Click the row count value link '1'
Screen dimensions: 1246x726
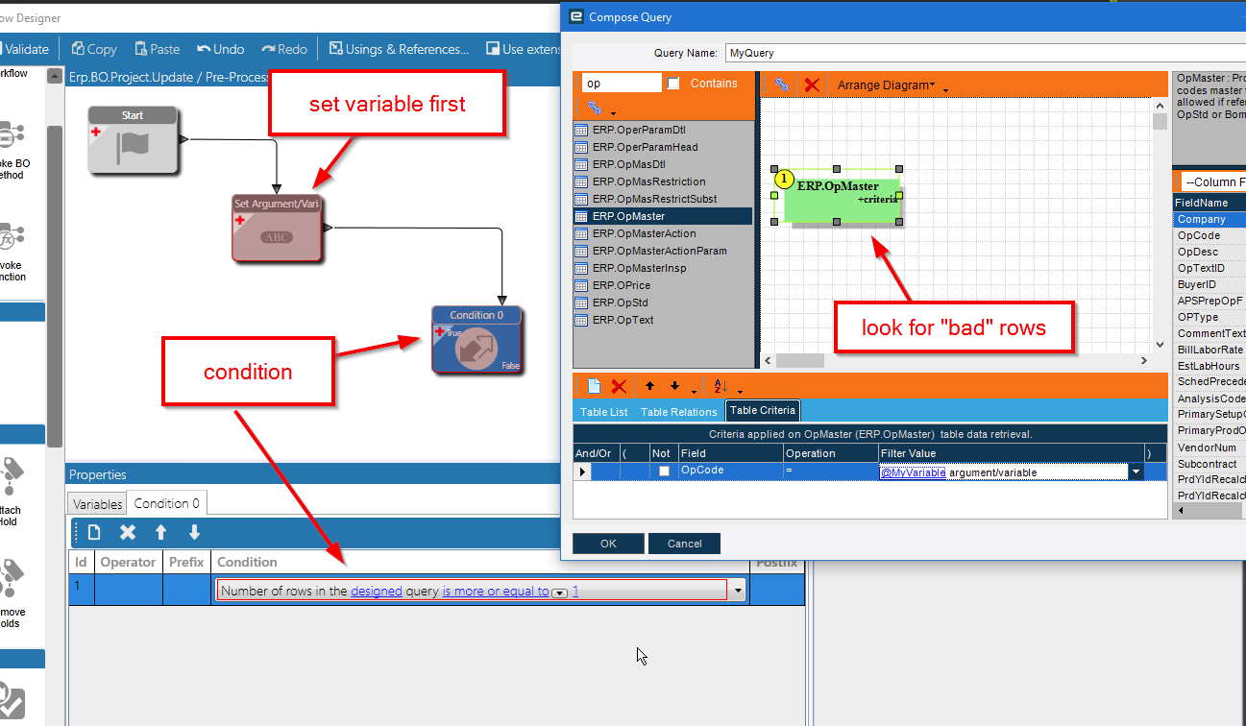[575, 592]
